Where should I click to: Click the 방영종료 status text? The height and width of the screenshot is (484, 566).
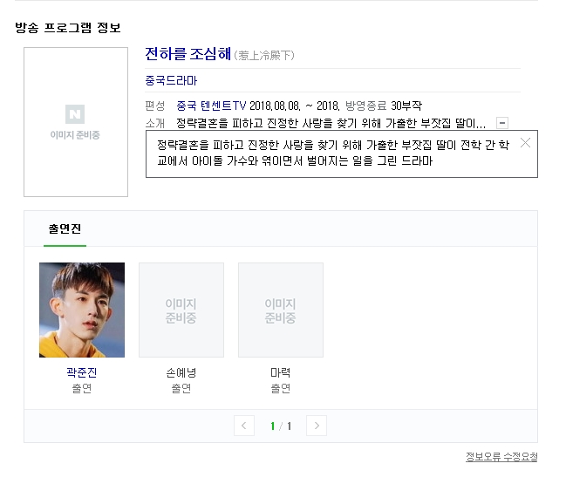366,106
